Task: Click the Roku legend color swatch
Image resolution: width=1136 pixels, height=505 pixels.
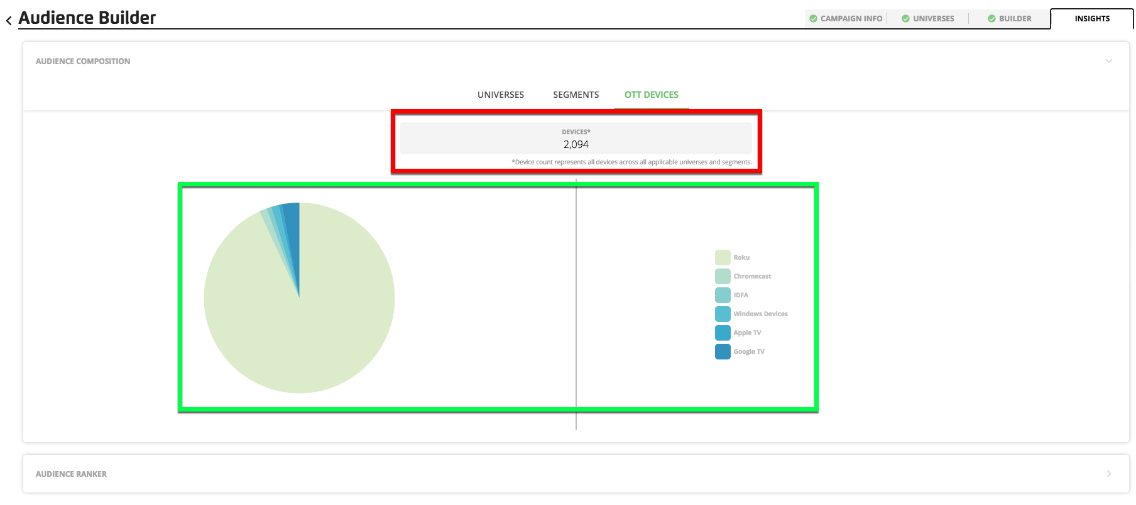Action: point(723,257)
